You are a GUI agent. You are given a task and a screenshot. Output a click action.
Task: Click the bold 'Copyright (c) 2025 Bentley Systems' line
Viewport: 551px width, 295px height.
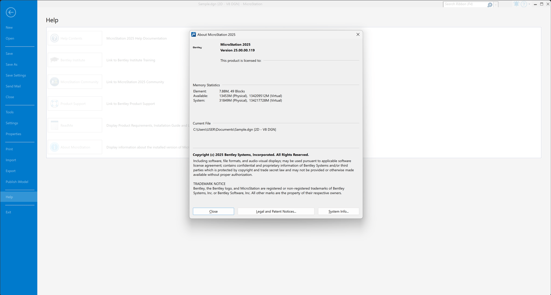coord(251,155)
